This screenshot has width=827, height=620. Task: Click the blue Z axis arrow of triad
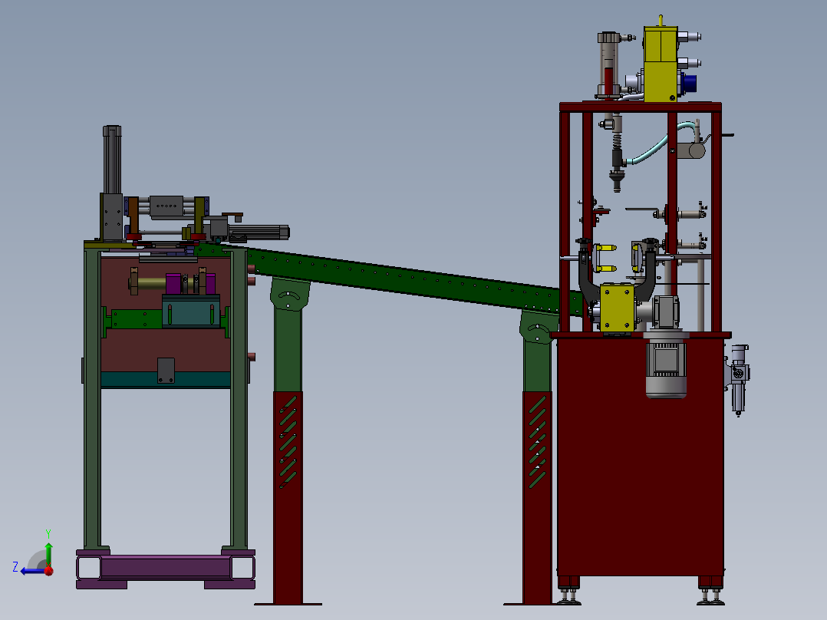(x=31, y=571)
